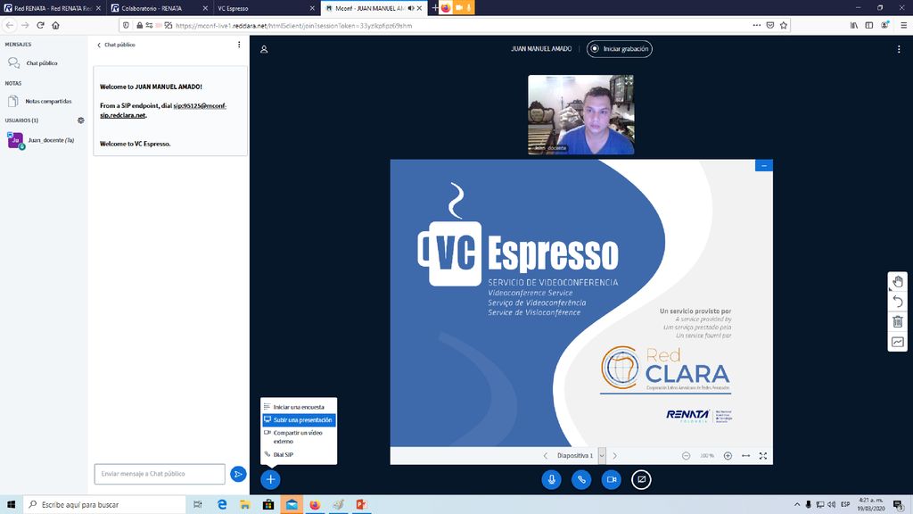Click the chat message input field

(160, 474)
